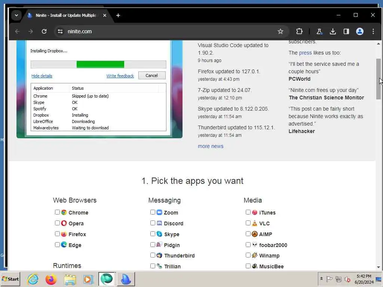Viewport: 383px width, 287px height.
Task: View site information icon beside ninite.com
Action: click(x=60, y=31)
